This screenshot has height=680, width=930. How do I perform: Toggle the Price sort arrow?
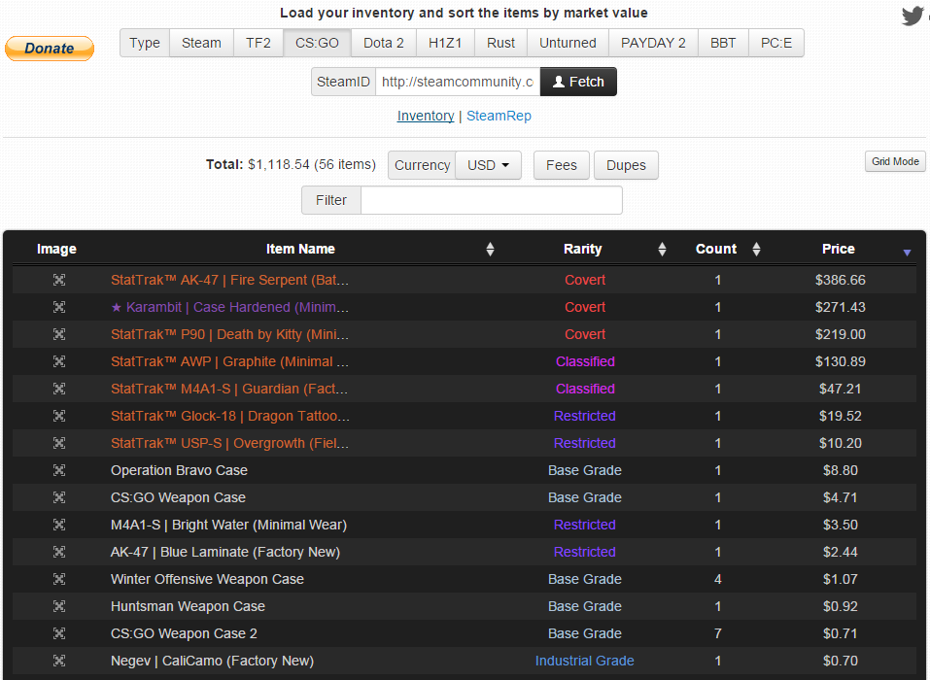(907, 253)
